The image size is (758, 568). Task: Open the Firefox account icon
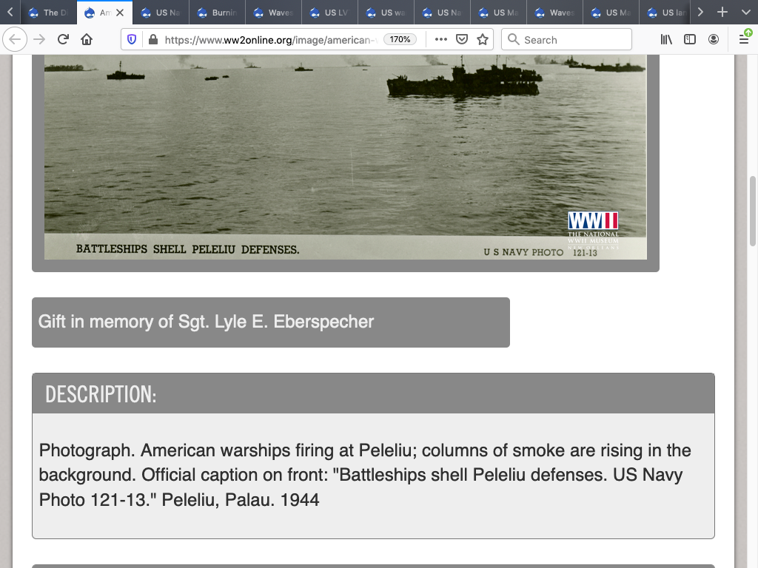(x=714, y=40)
